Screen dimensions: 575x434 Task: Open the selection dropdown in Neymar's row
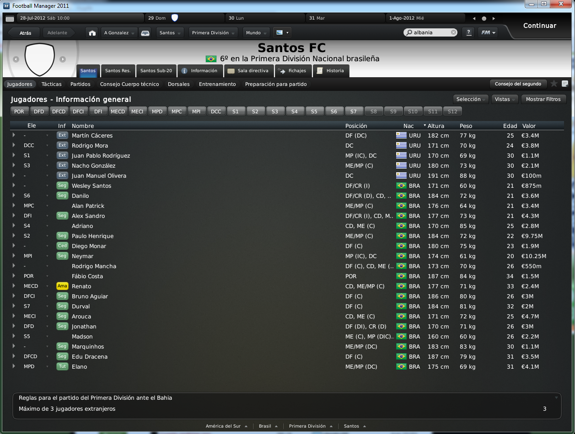(x=47, y=256)
